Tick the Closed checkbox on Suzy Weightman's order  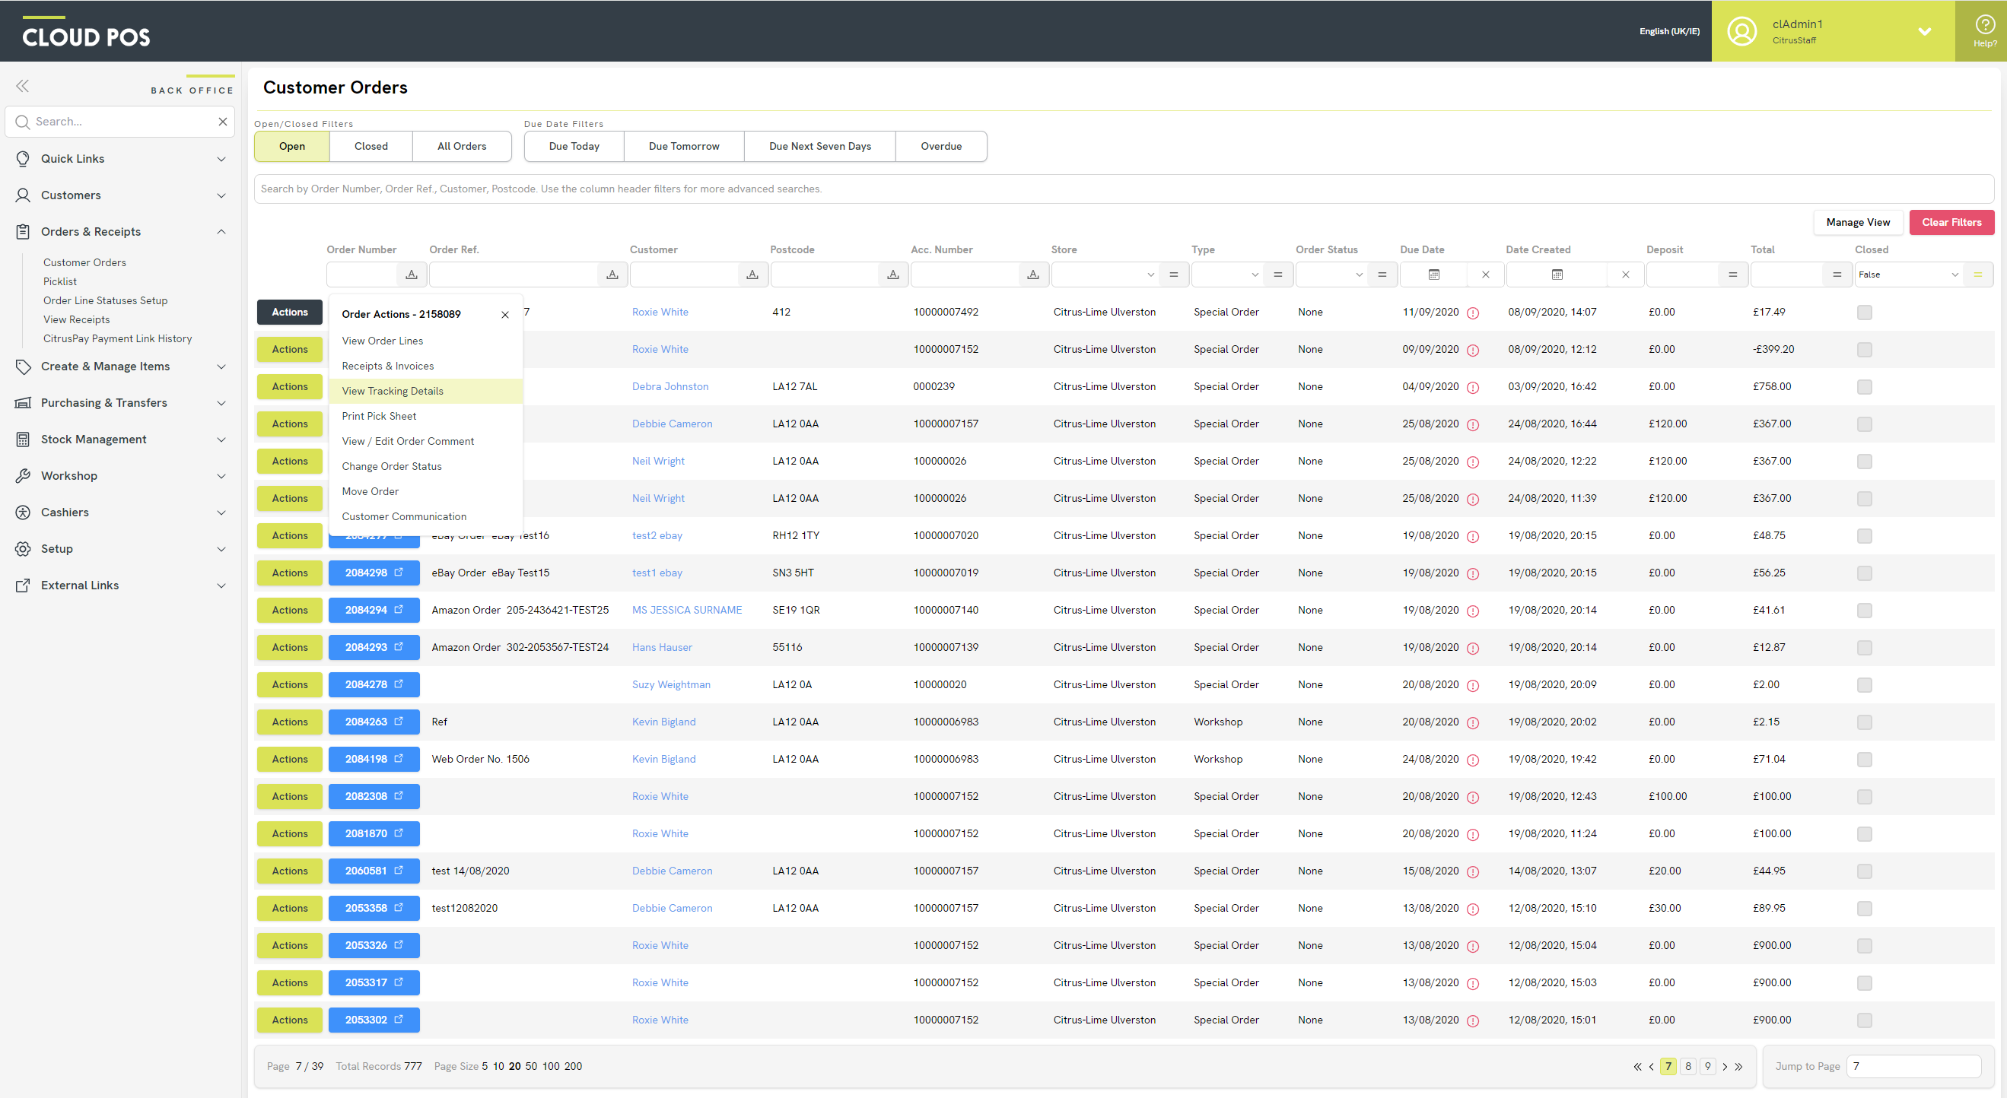coord(1865,685)
